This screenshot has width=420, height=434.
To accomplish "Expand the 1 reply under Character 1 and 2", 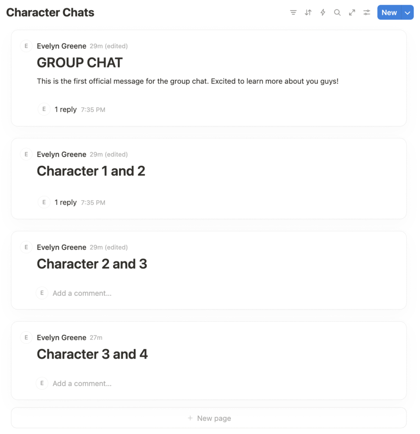I will click(x=66, y=202).
